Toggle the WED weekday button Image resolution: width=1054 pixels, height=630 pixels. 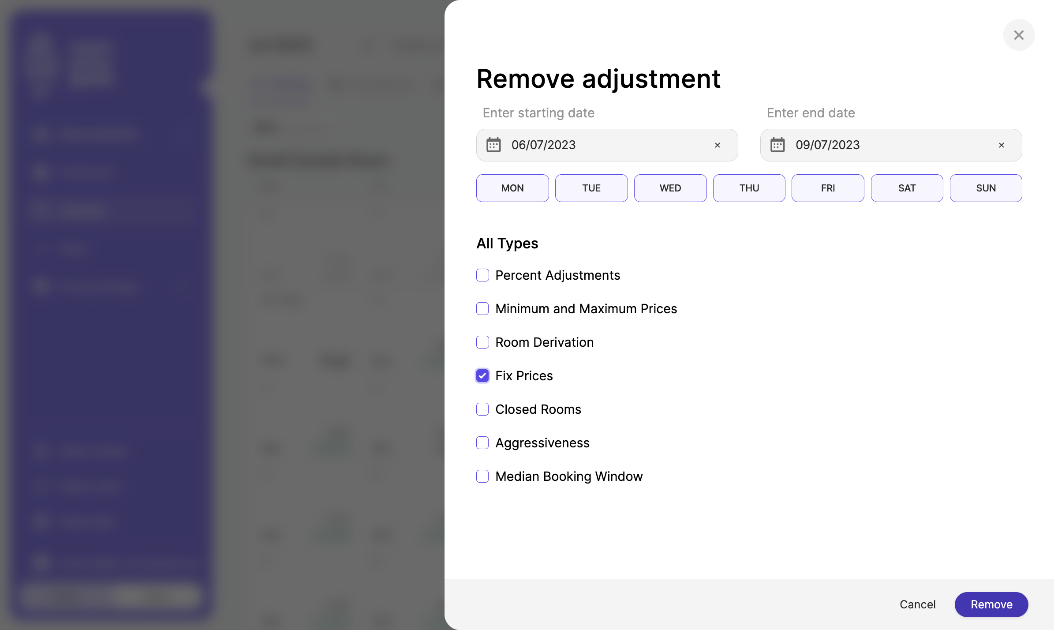(670, 188)
